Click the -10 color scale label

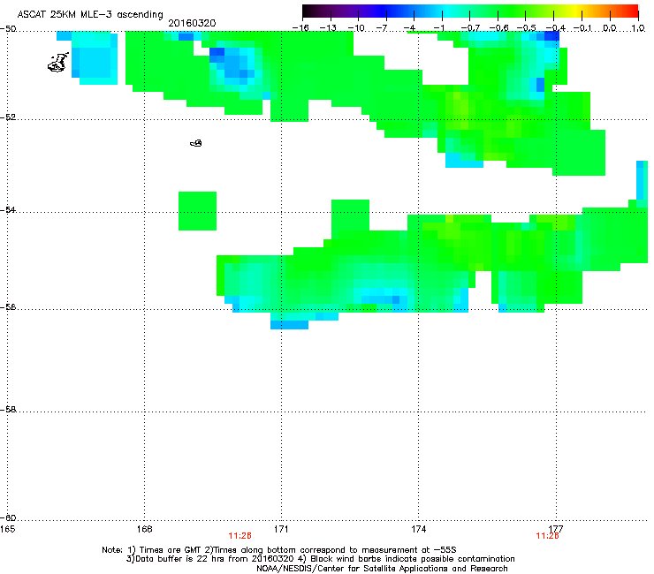pos(356,28)
